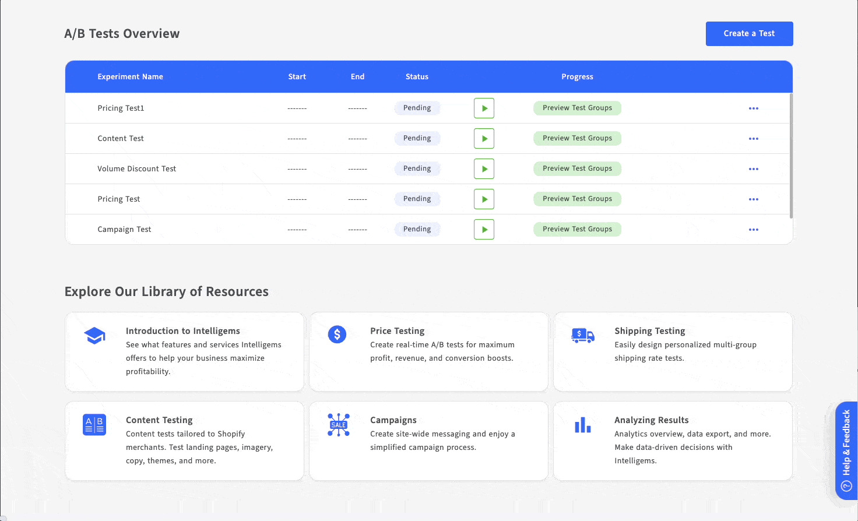The height and width of the screenshot is (521, 858).
Task: Click the Campaigns SALE badge icon
Action: (338, 424)
